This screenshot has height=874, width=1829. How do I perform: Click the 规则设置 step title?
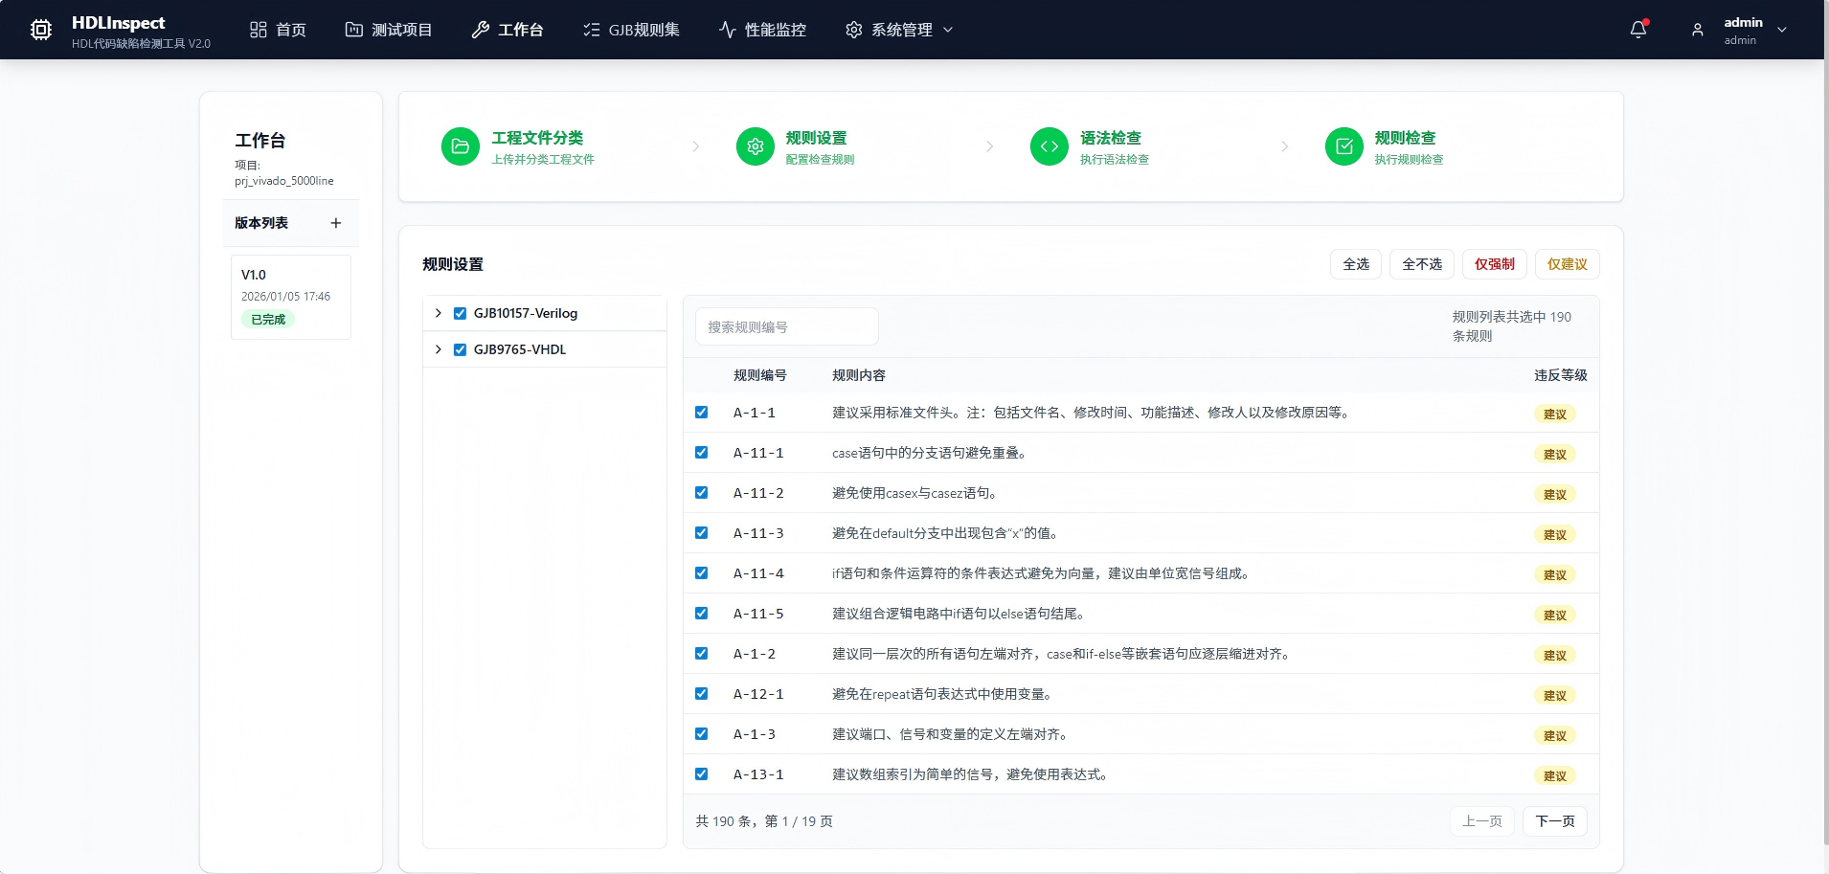pos(816,138)
